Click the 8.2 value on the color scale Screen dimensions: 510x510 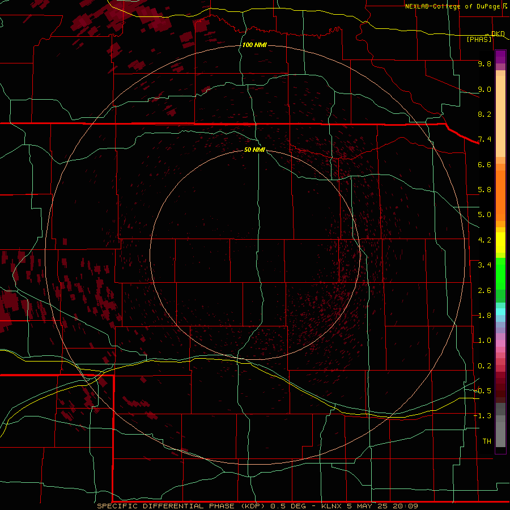pos(484,114)
